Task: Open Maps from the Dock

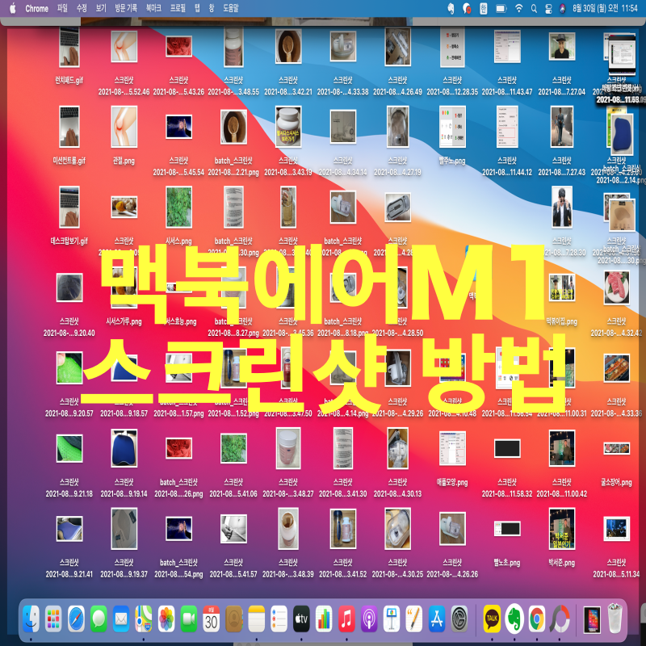Action: (x=144, y=618)
